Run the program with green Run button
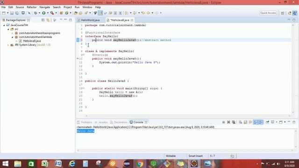The image size is (299, 168). [x=43, y=13]
